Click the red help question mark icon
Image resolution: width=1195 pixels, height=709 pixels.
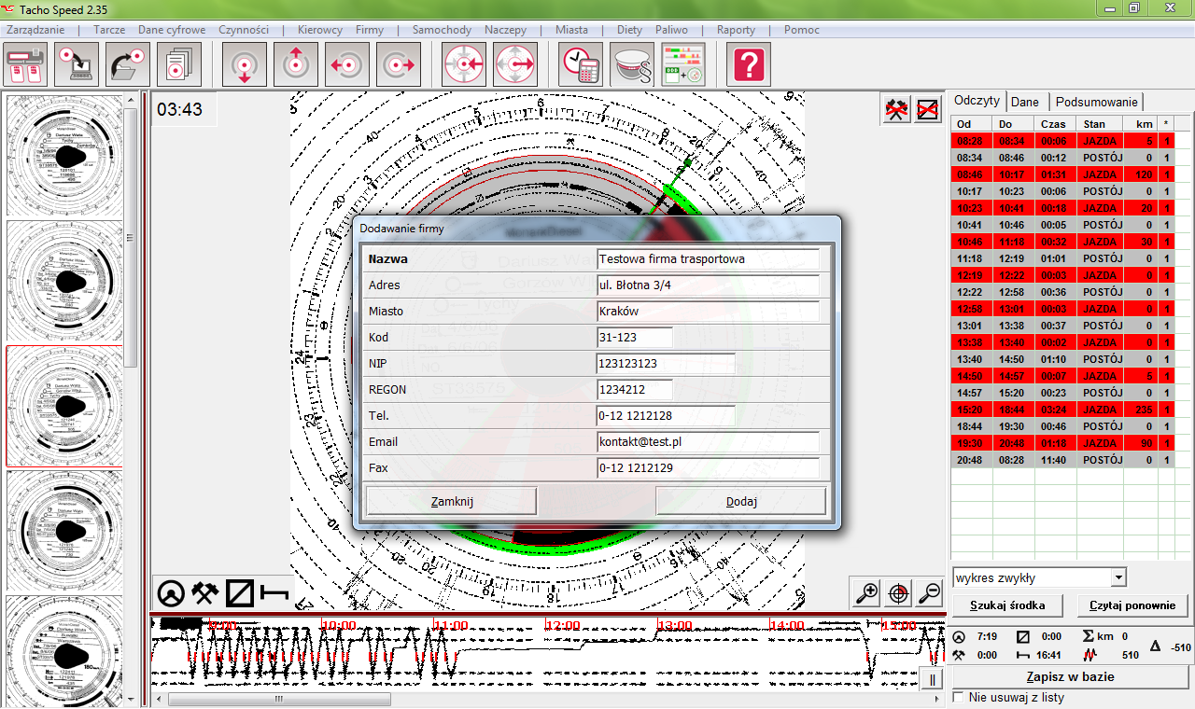coord(750,65)
